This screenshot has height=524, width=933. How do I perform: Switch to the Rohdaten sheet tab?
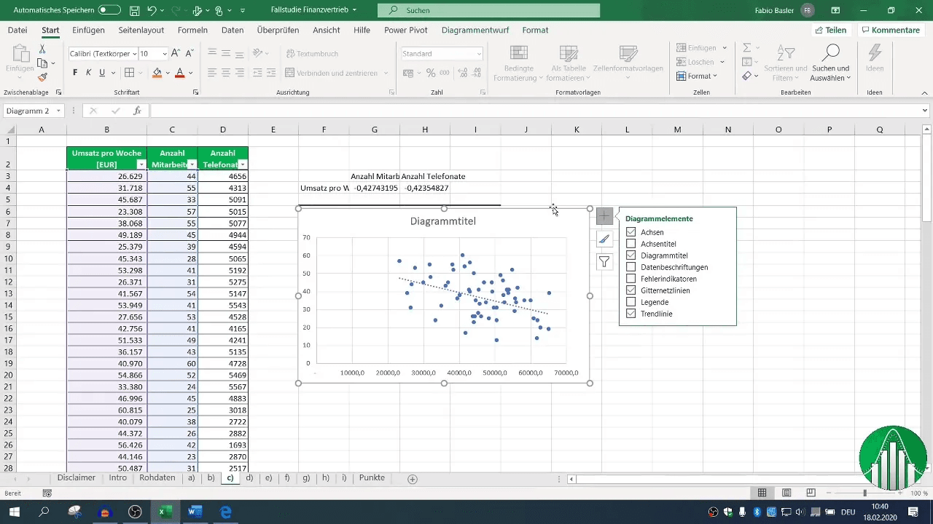coord(157,478)
